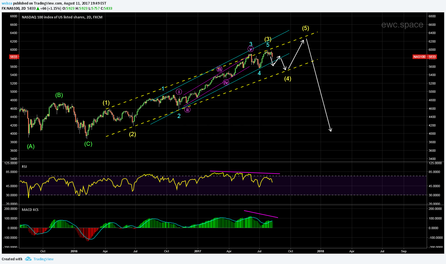Click the green up-arrow price change indicator
Viewport: 446px width, 264px height.
click(x=38, y=9)
